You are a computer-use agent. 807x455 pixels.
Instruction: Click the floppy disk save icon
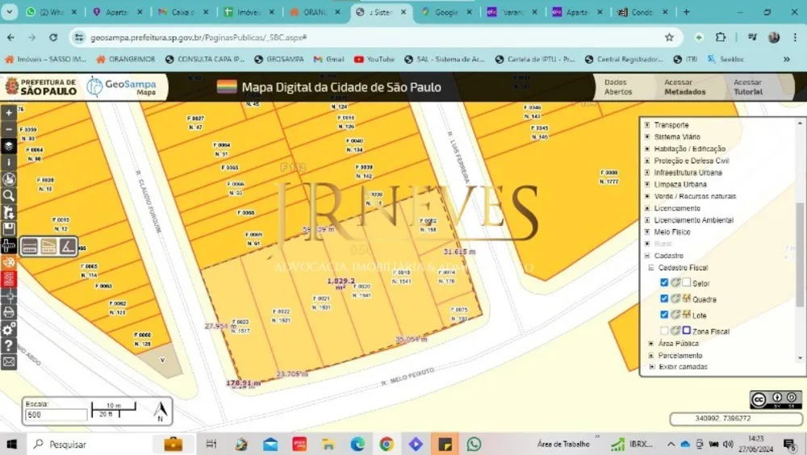(x=9, y=228)
